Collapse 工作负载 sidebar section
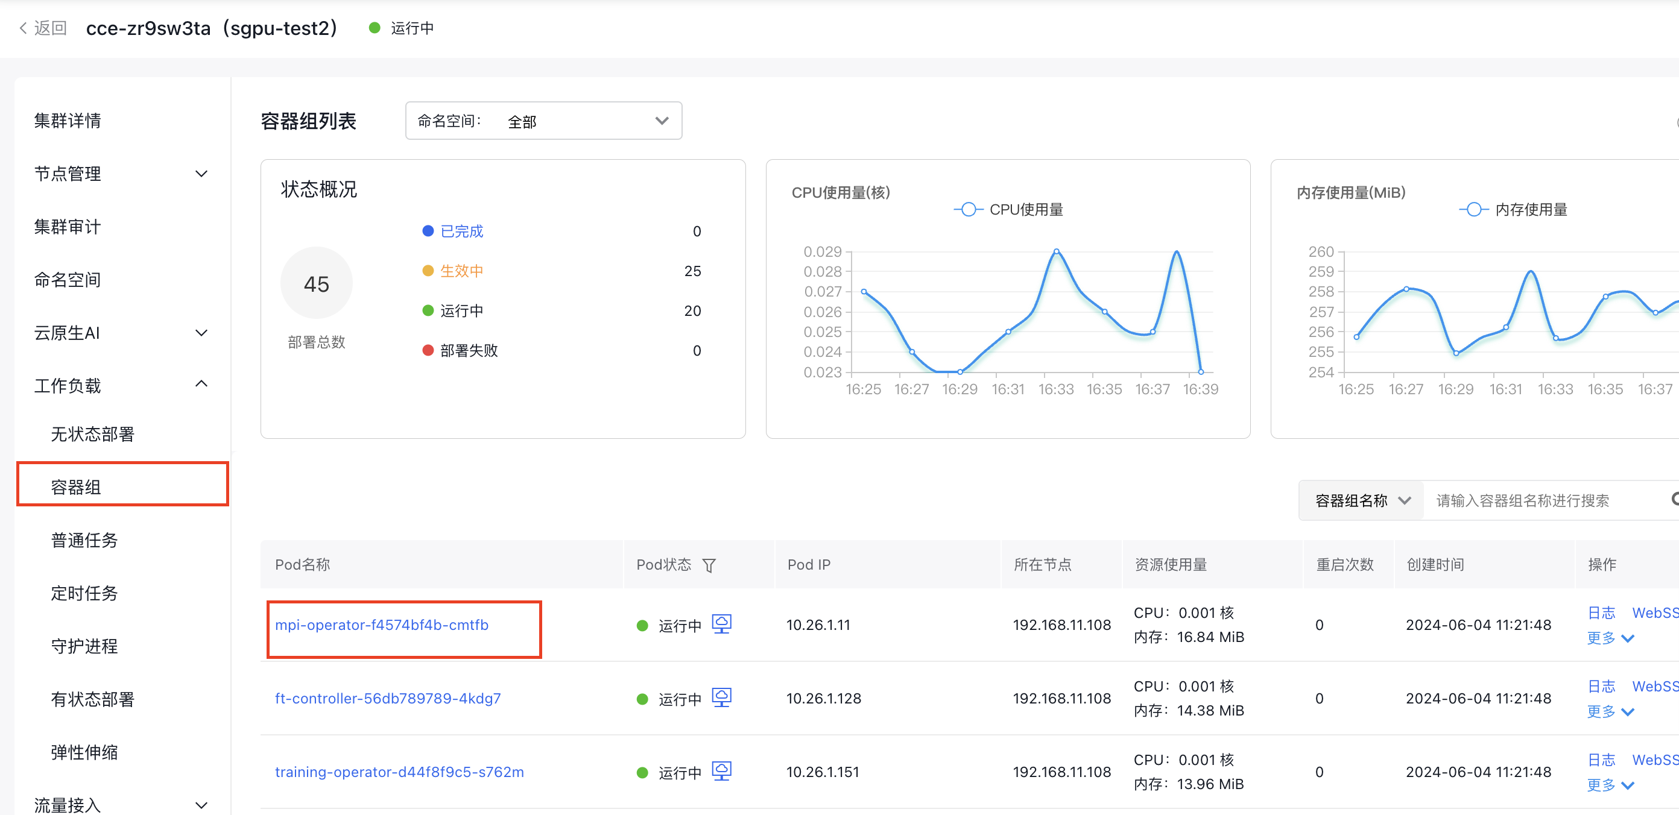Screen dimensions: 1679x815 click(x=201, y=384)
